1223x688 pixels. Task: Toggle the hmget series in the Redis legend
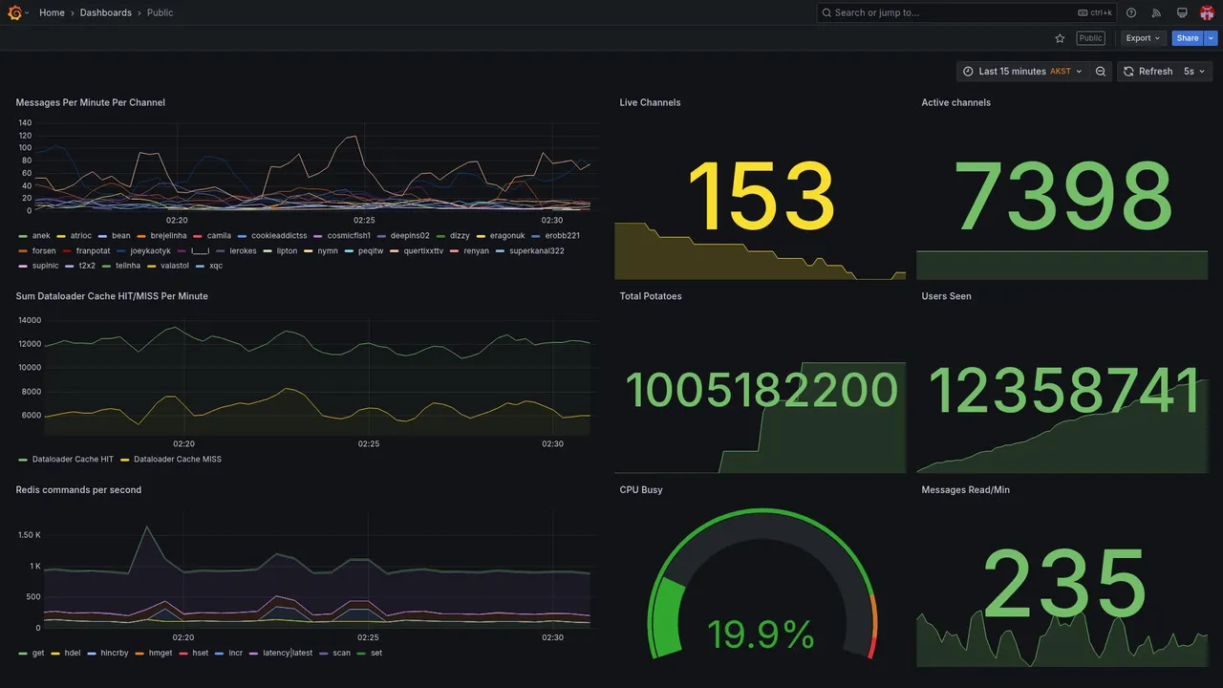pos(161,653)
